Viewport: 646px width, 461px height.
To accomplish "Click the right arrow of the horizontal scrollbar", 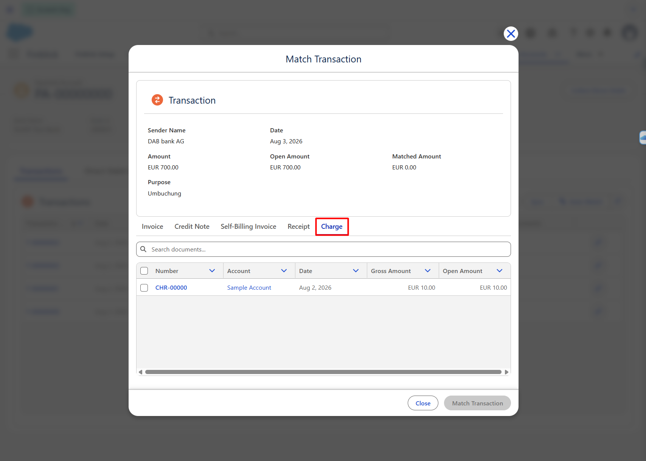I will [506, 372].
